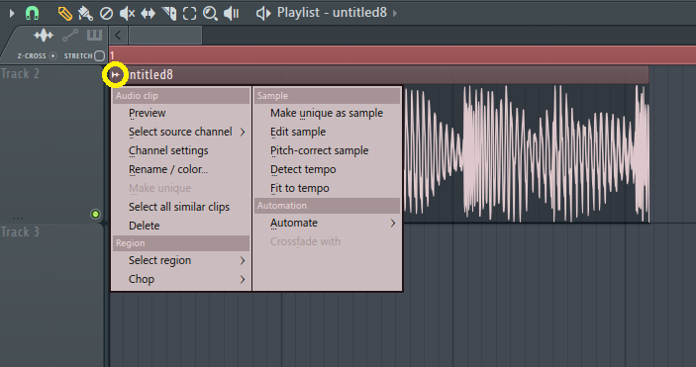Toggle Track 2 green mute light
696x367 pixels.
[x=95, y=215]
